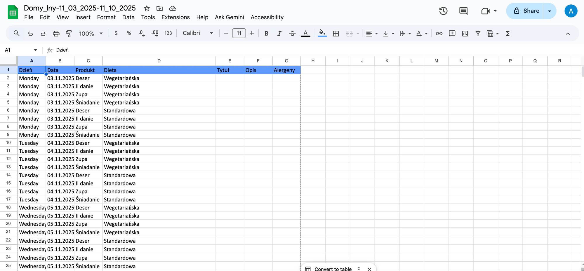Open the Name Box dropdown arrow
This screenshot has height=271, width=584.
(x=36, y=50)
